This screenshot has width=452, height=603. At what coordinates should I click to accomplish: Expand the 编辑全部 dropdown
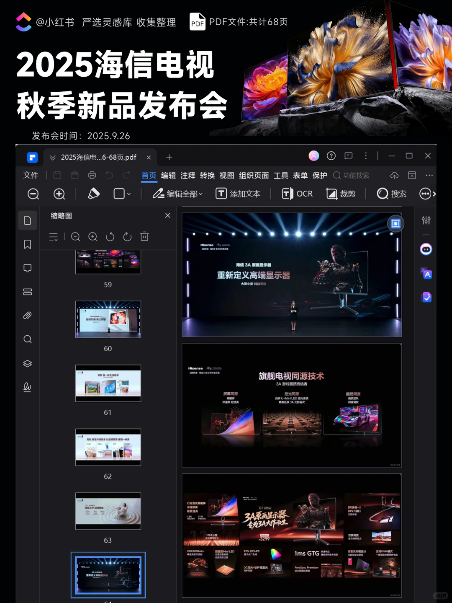click(201, 194)
